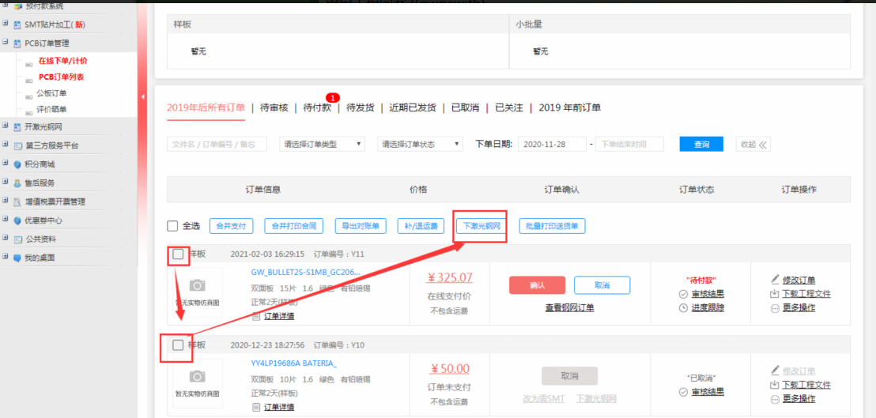Click the red sidebar collapse arrow

point(142,96)
